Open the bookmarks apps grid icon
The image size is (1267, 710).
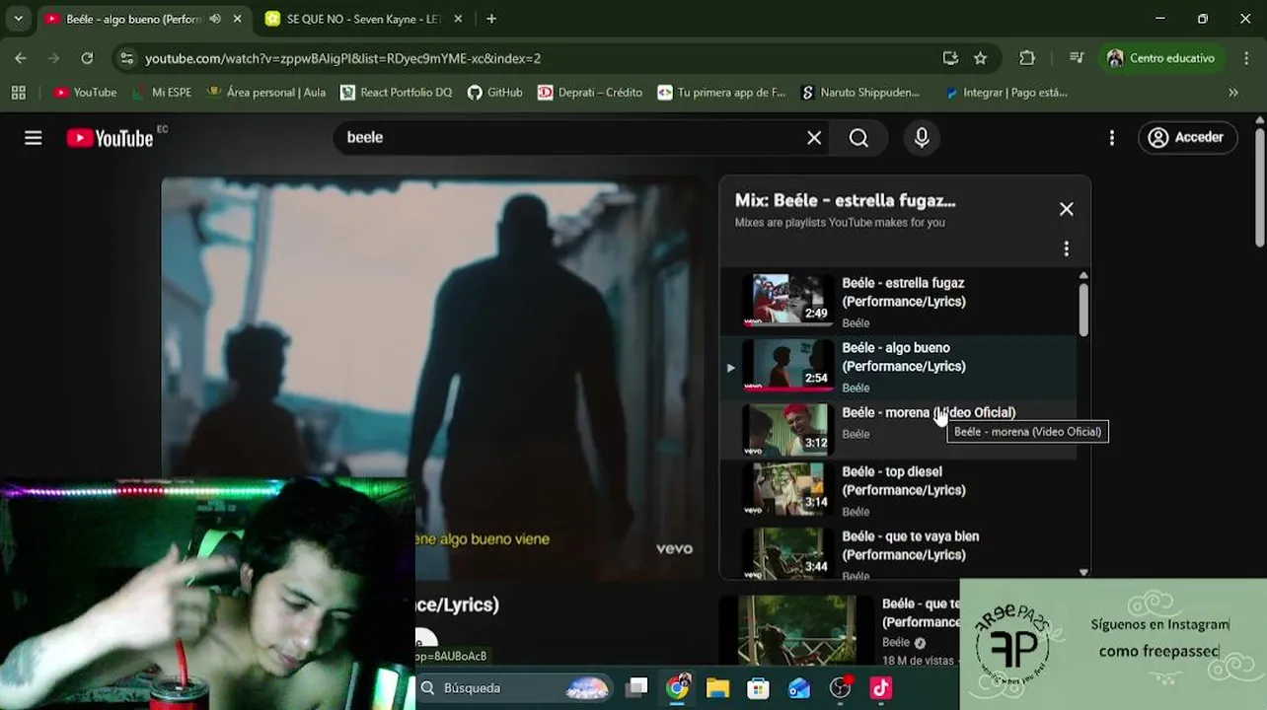tap(18, 92)
